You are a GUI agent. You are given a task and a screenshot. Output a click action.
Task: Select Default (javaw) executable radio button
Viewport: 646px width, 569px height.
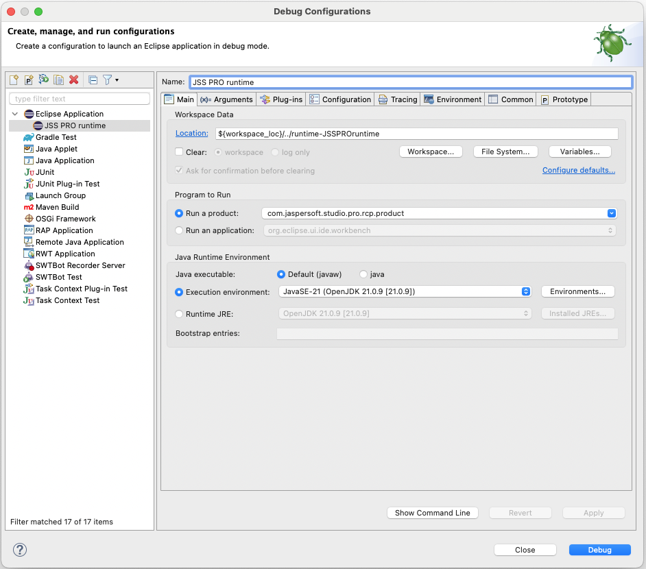[x=281, y=274]
